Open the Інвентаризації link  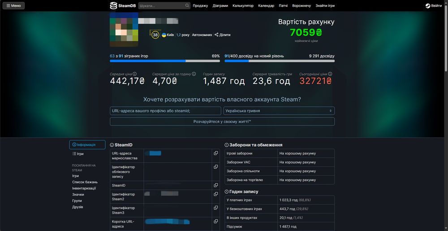84,188
